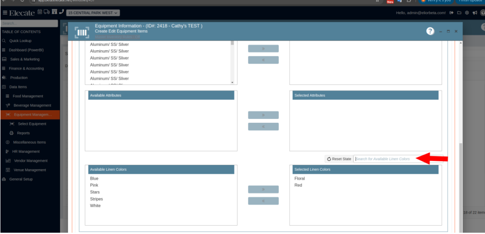Select Floral in Selected Linen Colors

coord(299,179)
